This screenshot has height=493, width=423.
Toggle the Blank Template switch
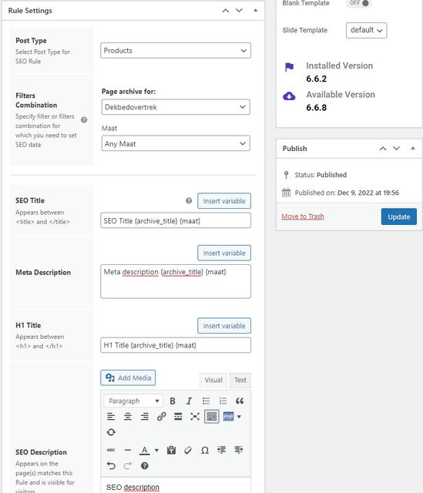(359, 3)
